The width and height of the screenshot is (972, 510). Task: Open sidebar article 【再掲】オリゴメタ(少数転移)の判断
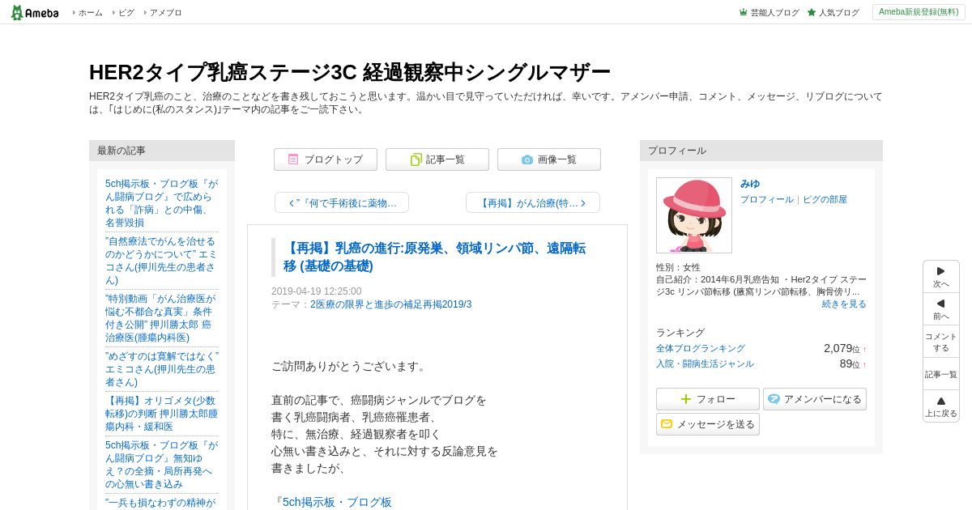coord(161,414)
